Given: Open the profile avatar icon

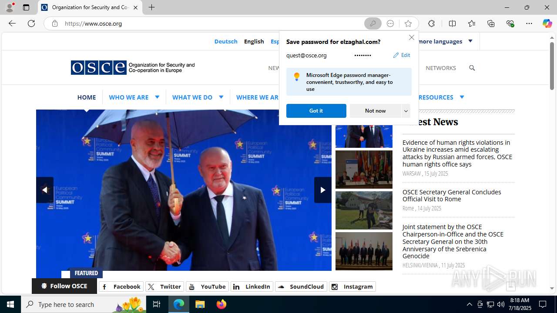Looking at the screenshot, I should point(10,7).
